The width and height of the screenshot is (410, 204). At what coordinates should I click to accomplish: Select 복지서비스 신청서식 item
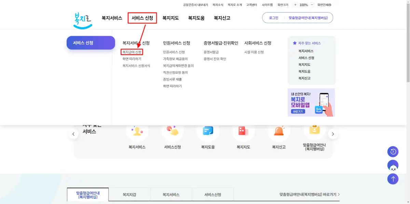136,66
